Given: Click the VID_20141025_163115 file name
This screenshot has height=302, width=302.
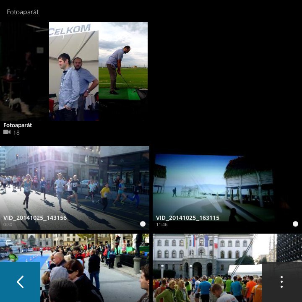Looking at the screenshot, I should pyautogui.click(x=187, y=218).
